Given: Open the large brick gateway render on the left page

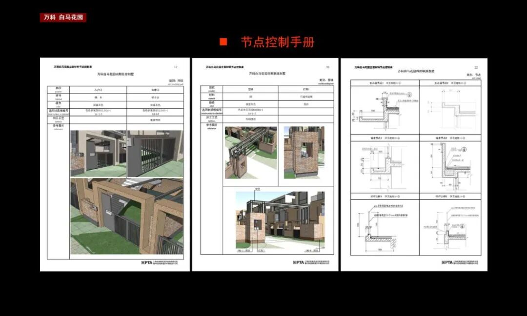Looking at the screenshot, I should [127, 216].
